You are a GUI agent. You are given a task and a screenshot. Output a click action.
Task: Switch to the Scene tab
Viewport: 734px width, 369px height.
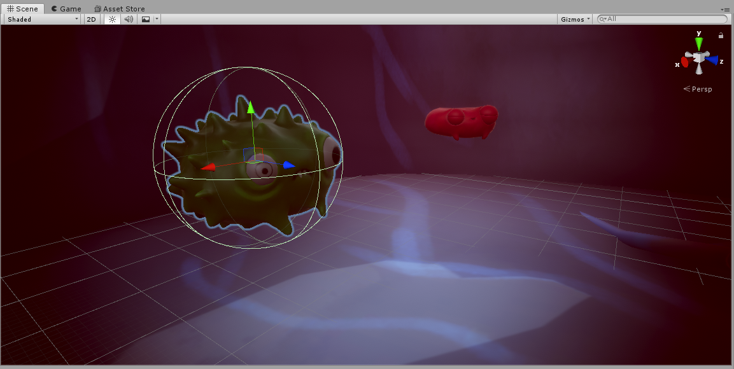point(22,8)
